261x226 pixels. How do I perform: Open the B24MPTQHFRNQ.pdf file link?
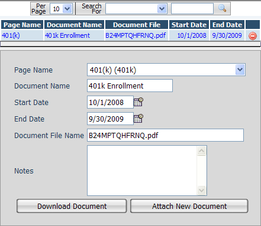(x=136, y=35)
